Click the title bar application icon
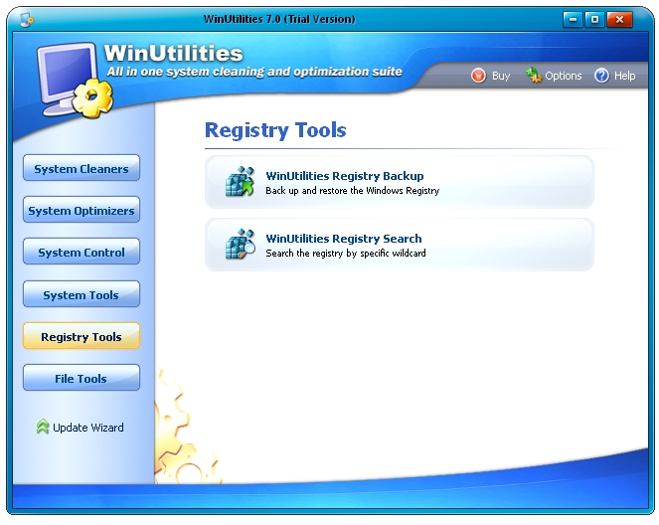Image resolution: width=659 pixels, height=525 pixels. tap(27, 19)
